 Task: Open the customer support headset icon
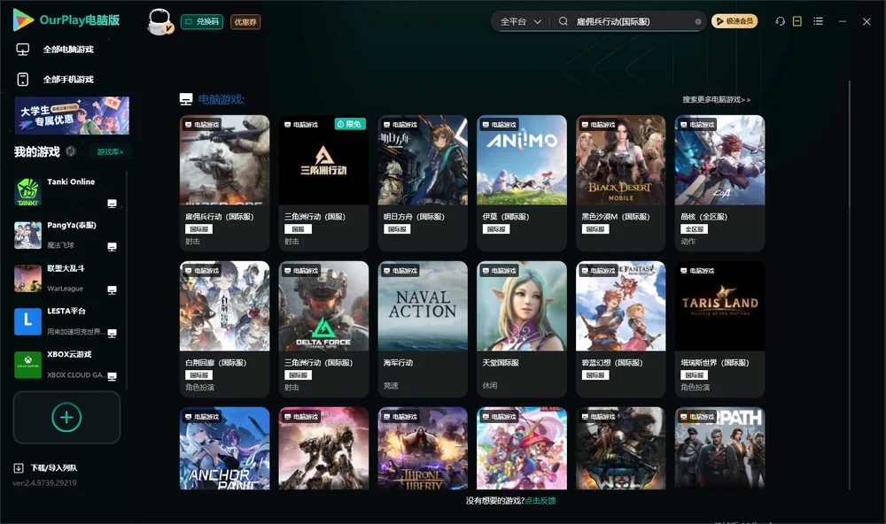pos(780,21)
